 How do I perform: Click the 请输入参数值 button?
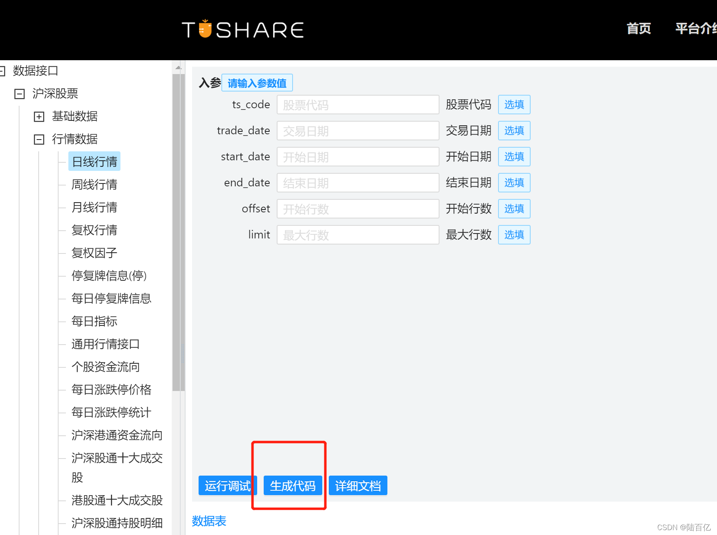(257, 82)
